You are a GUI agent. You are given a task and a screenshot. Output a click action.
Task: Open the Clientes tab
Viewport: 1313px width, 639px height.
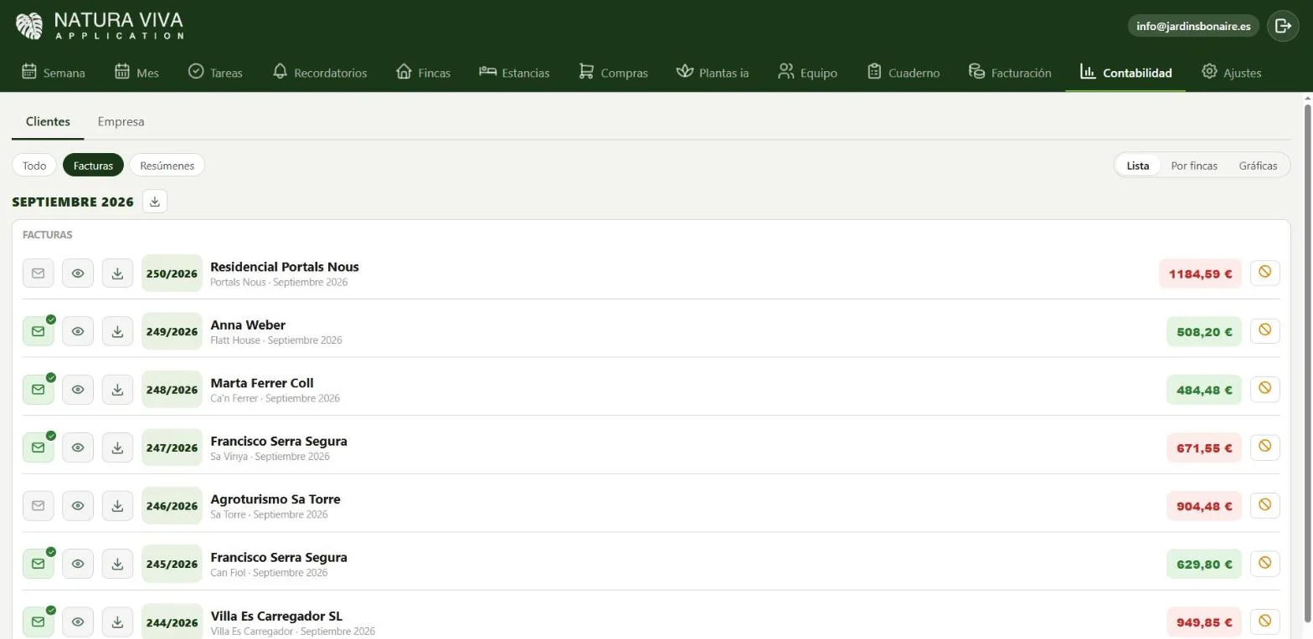coord(48,122)
